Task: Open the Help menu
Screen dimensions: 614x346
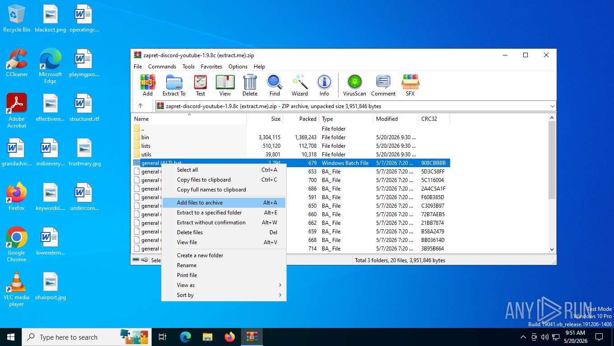Action: click(259, 66)
